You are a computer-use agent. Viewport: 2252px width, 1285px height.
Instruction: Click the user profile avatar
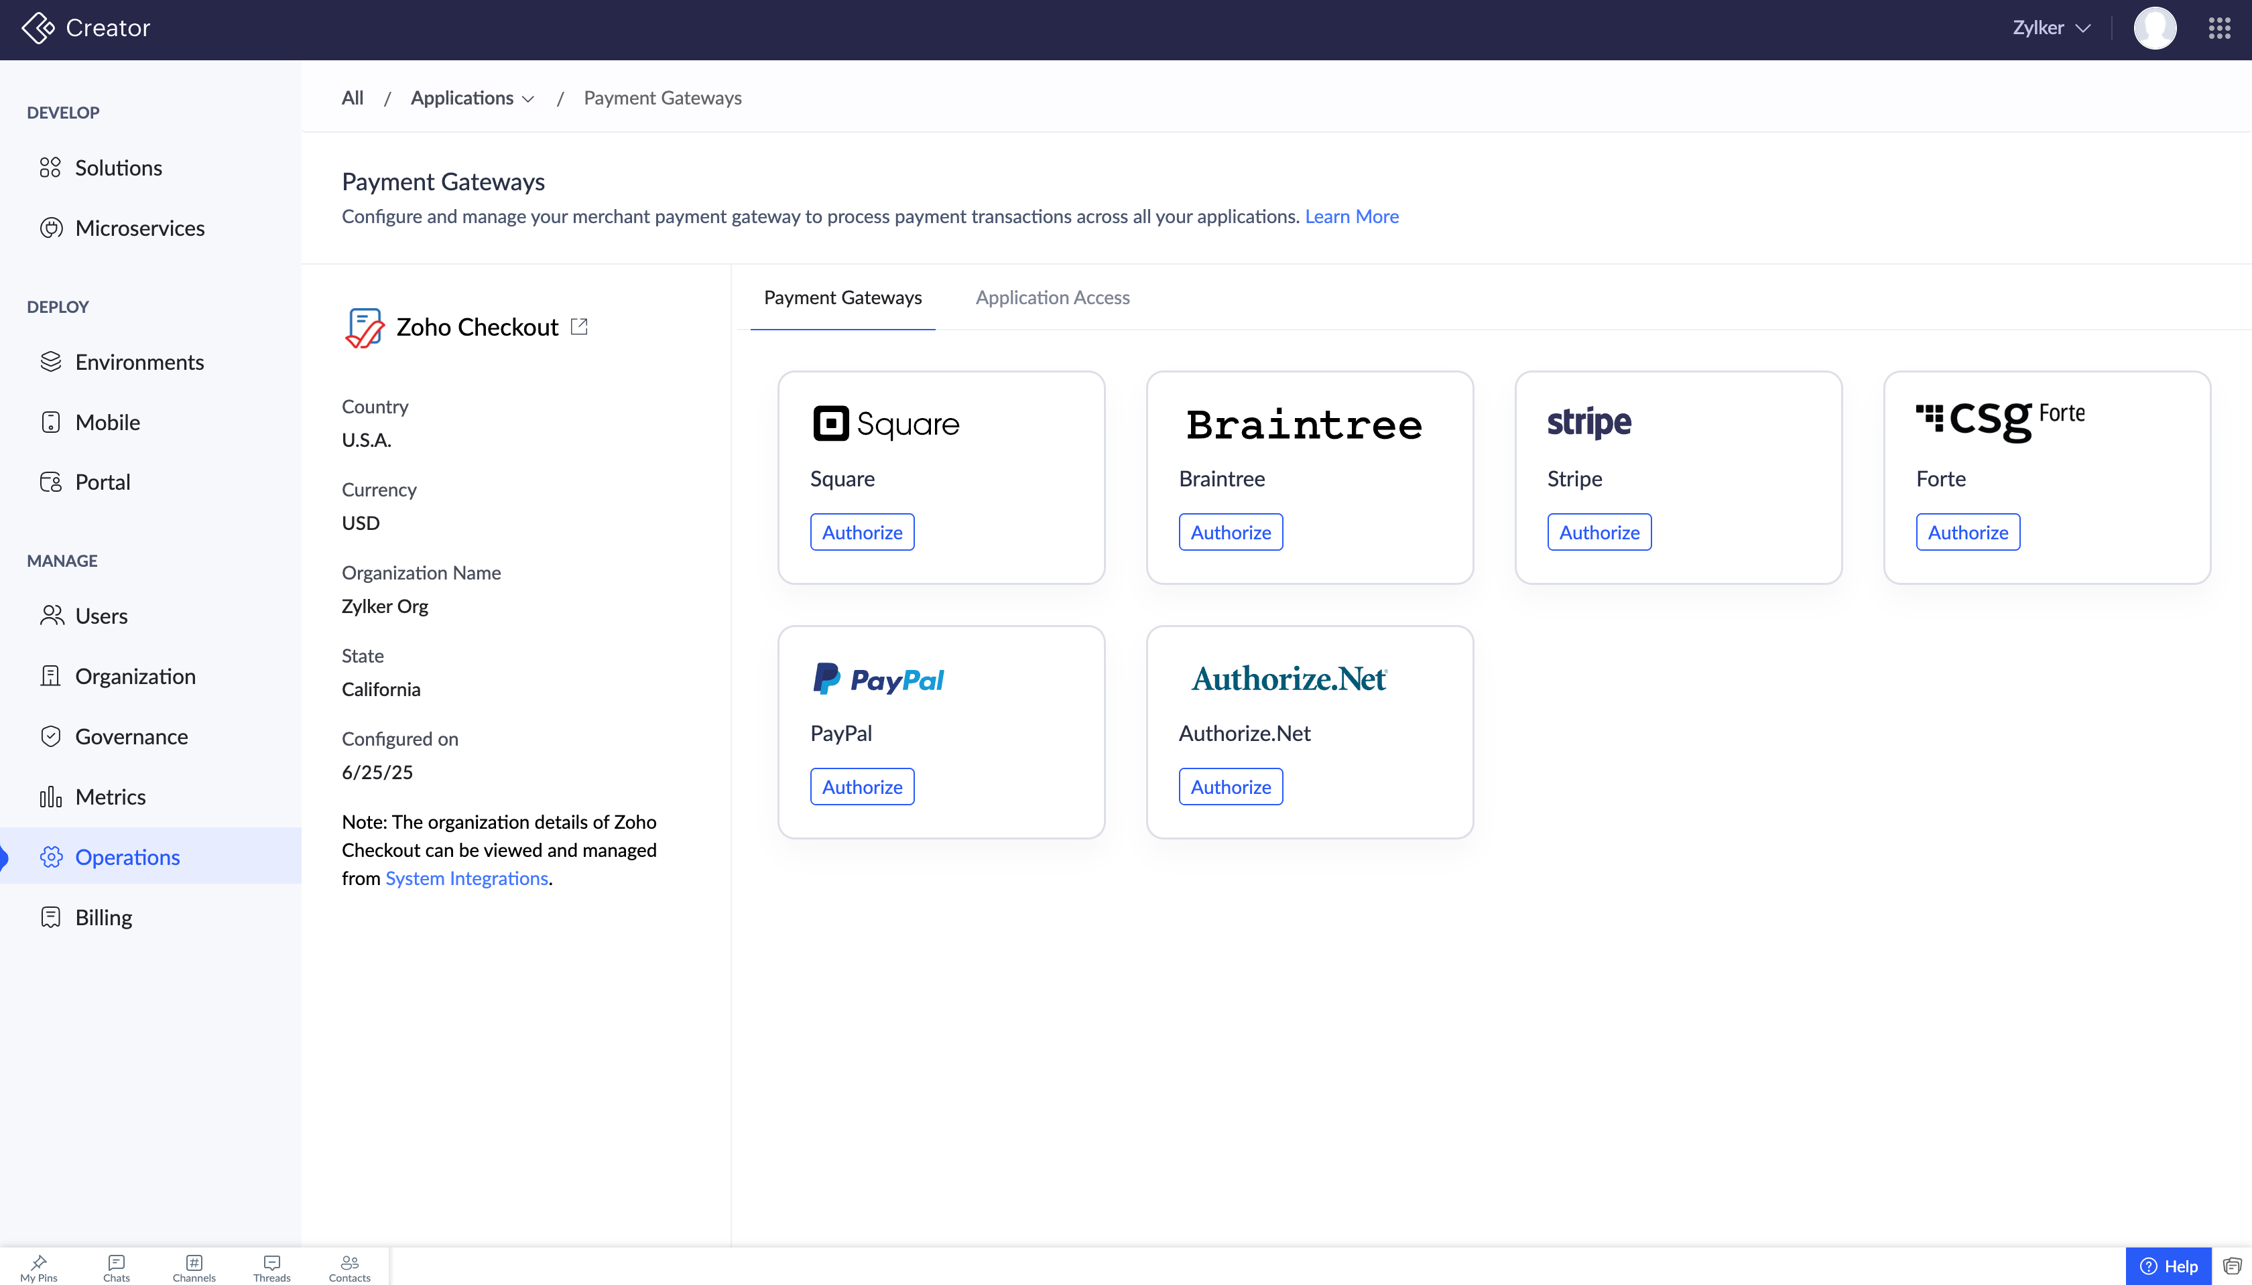[2155, 28]
